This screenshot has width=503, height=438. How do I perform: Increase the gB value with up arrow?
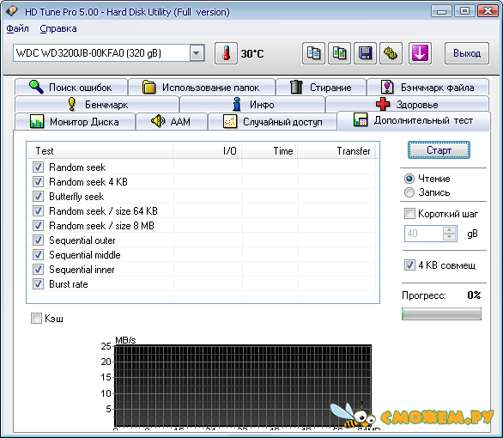click(450, 230)
